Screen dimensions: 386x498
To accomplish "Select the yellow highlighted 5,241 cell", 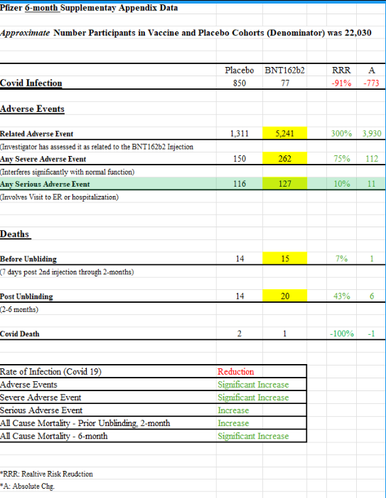I will coord(284,133).
